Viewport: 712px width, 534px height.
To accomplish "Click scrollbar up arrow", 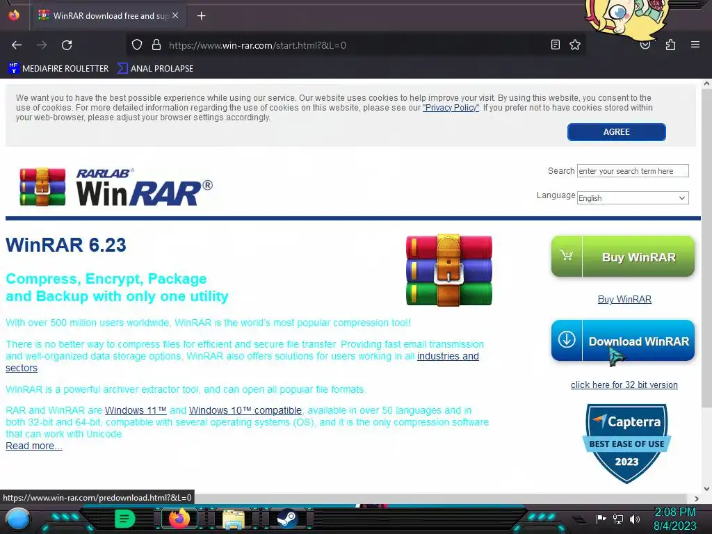I will pos(706,83).
